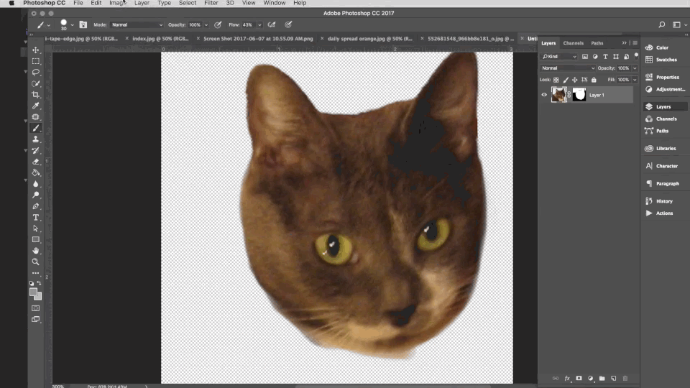Select the Path Selection tool
Screen dimensions: 690x388
[36, 228]
